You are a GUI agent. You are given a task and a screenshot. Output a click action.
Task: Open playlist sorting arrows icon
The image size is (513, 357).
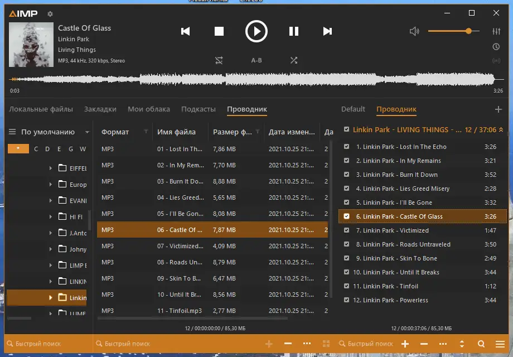[462, 344]
